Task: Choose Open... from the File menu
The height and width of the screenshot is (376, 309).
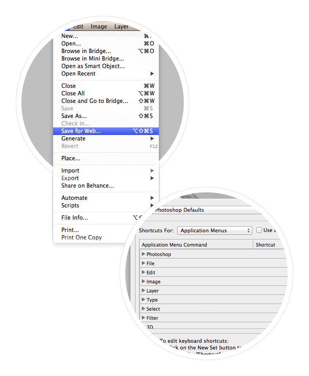Action: point(106,44)
